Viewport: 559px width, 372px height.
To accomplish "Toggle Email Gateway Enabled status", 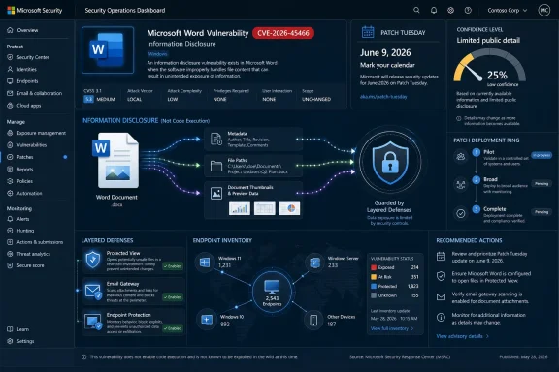I will click(173, 297).
